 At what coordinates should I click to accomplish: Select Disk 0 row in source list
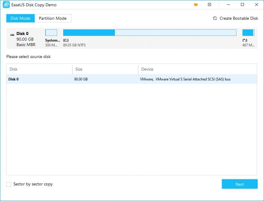click(132, 79)
